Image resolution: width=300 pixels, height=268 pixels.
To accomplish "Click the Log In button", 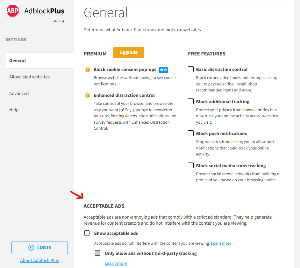I will [x=39, y=248].
